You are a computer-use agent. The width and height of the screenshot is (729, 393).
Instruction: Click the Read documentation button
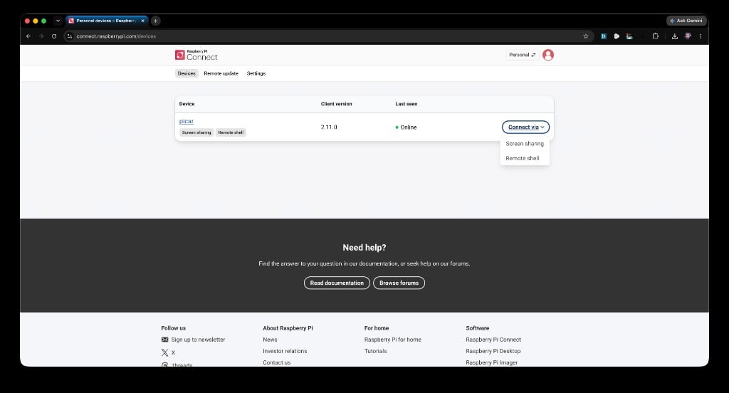pyautogui.click(x=337, y=283)
